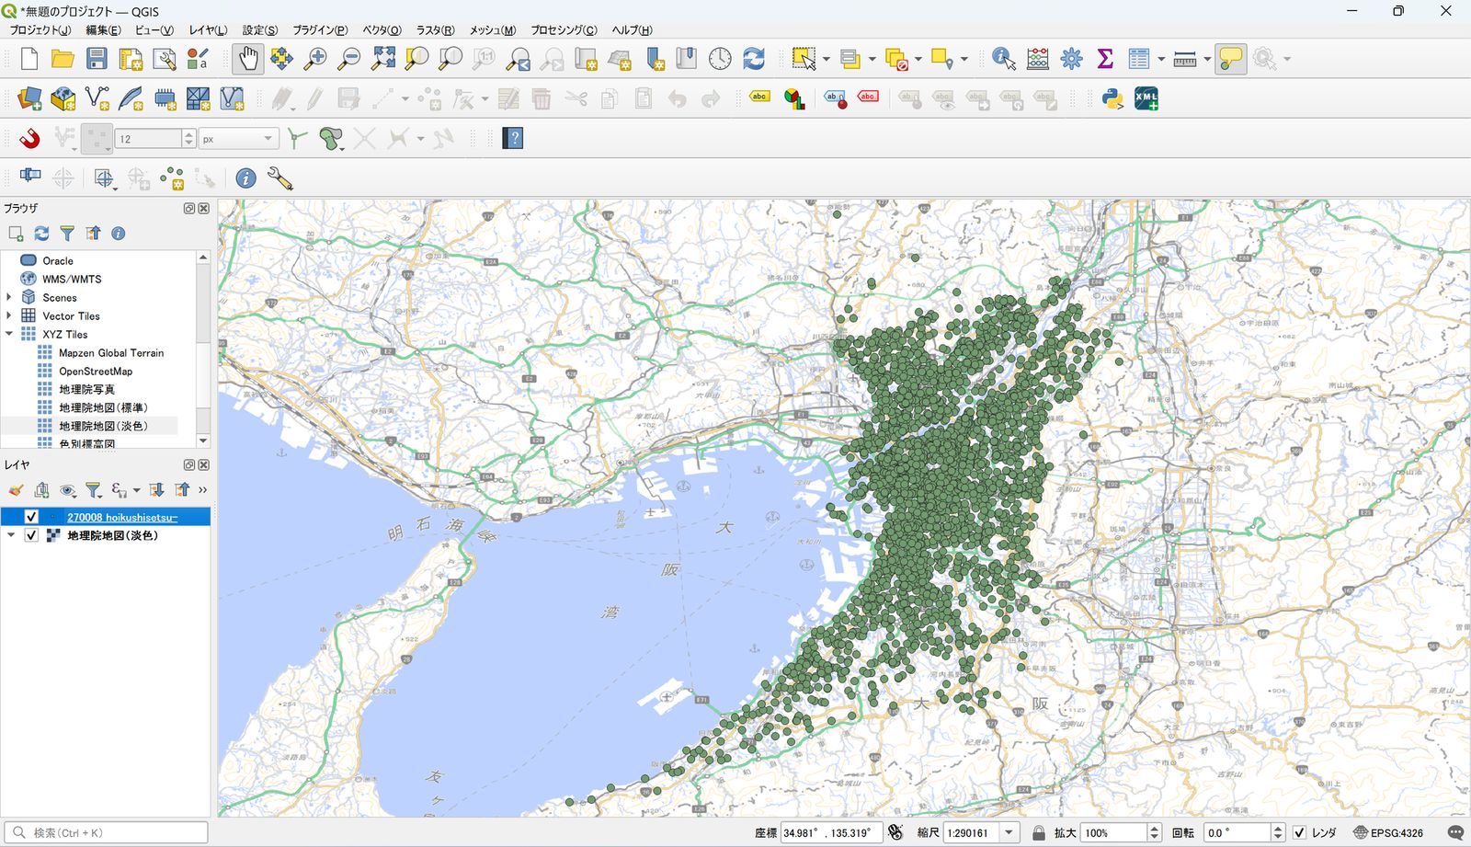Image resolution: width=1471 pixels, height=847 pixels.
Task: Click the 回転 rotation value field
Action: pos(1237,832)
